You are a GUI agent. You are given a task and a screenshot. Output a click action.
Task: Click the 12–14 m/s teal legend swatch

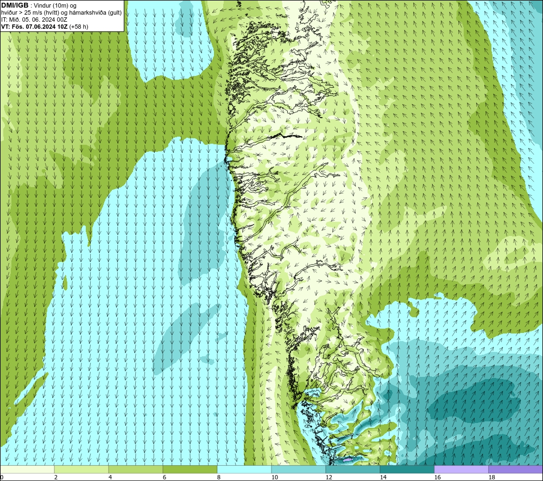[x=352, y=469]
